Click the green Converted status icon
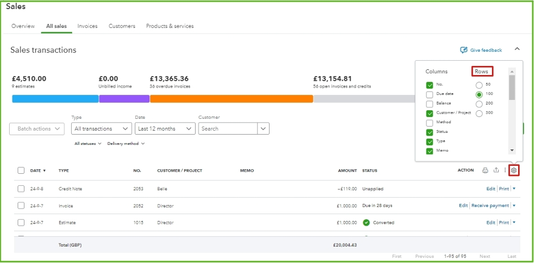The width and height of the screenshot is (534, 263). 366,223
